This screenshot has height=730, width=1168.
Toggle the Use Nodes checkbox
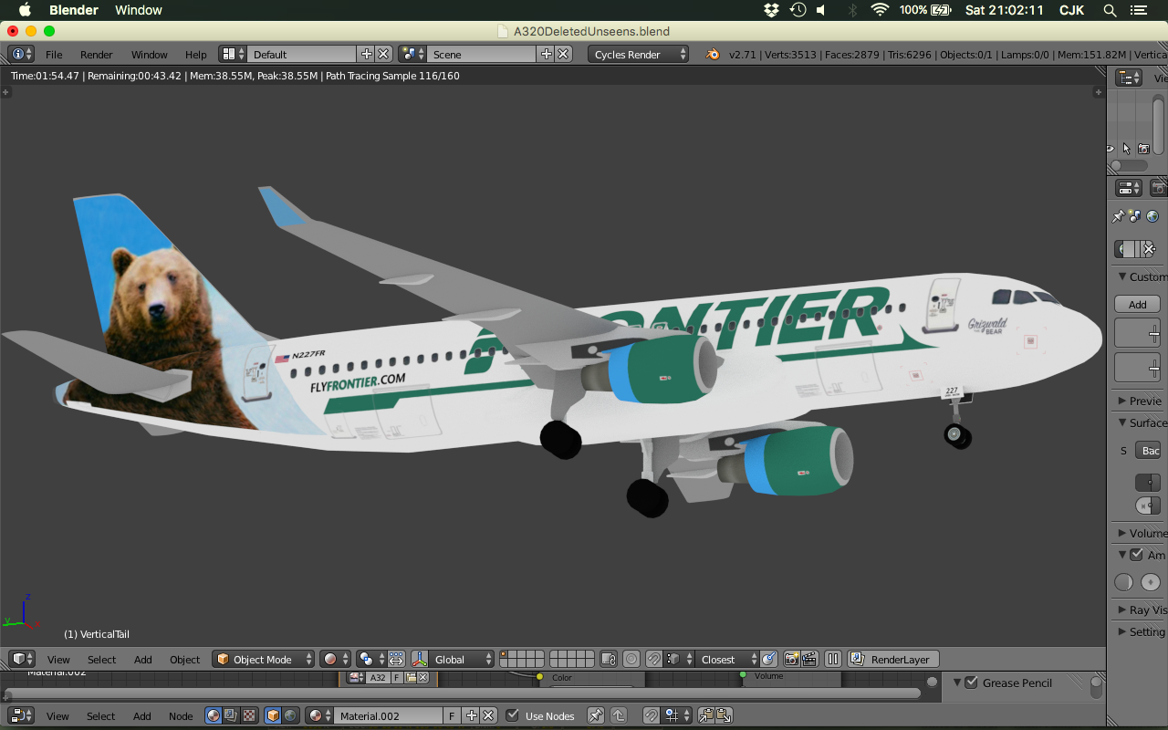pos(513,715)
